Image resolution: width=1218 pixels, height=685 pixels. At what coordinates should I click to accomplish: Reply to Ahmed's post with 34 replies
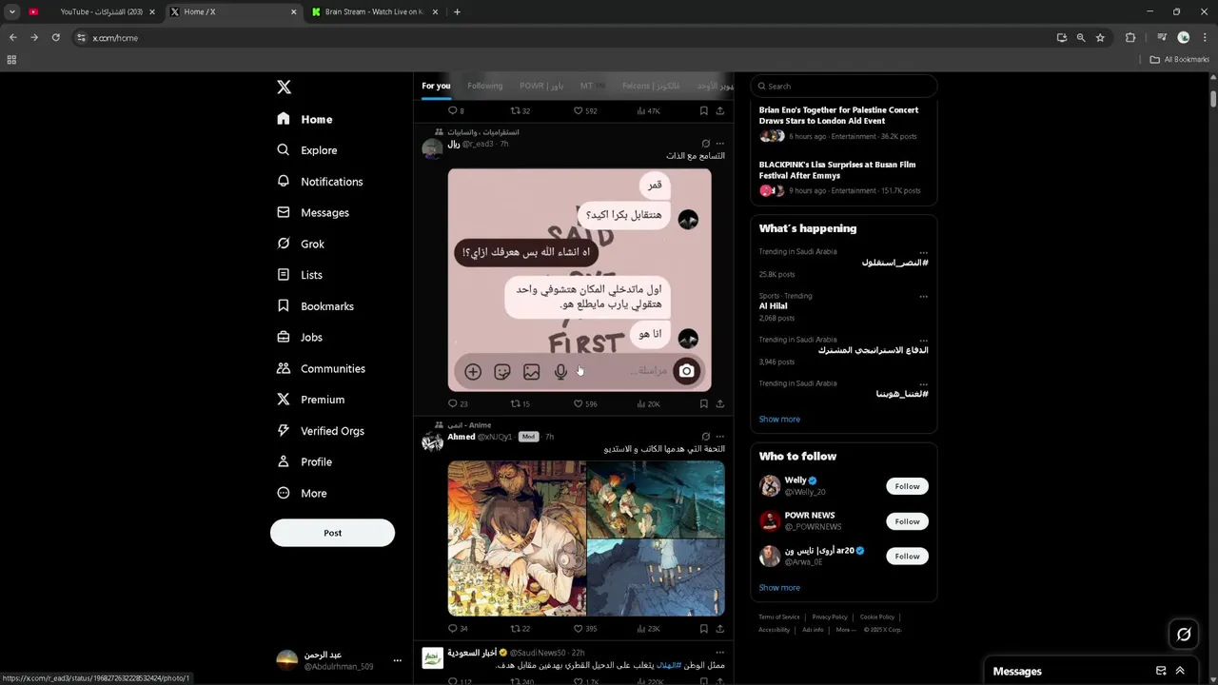click(x=458, y=628)
